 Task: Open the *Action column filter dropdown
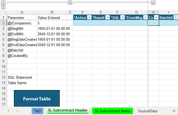(89, 18)
